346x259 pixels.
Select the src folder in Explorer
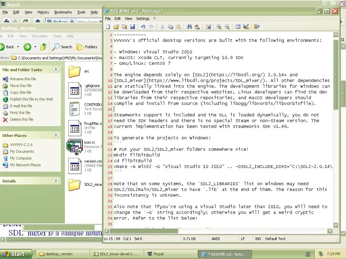(x=74, y=71)
